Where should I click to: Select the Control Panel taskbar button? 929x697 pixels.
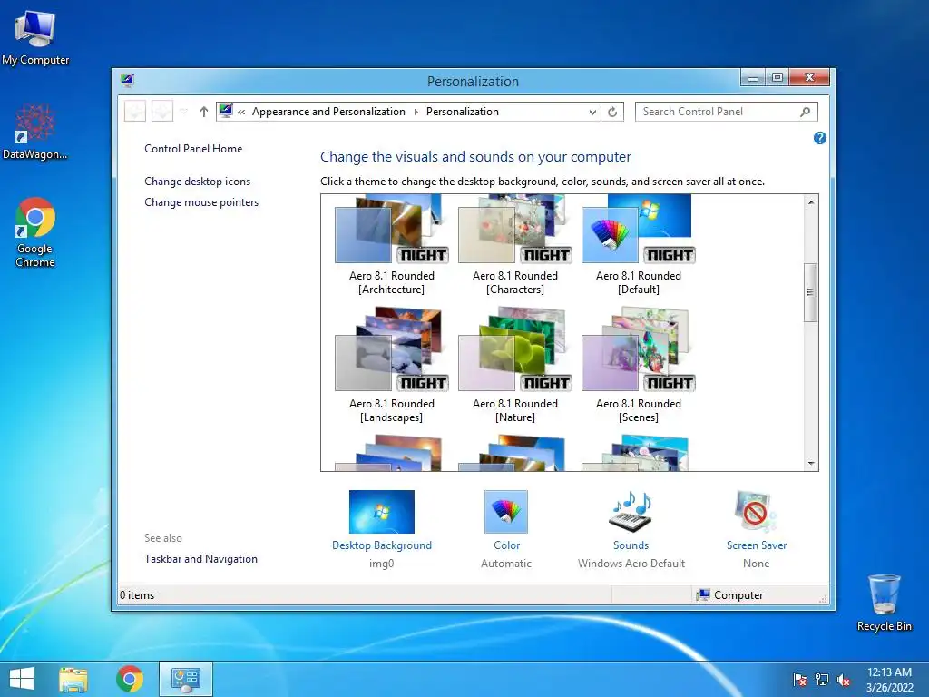click(x=185, y=679)
